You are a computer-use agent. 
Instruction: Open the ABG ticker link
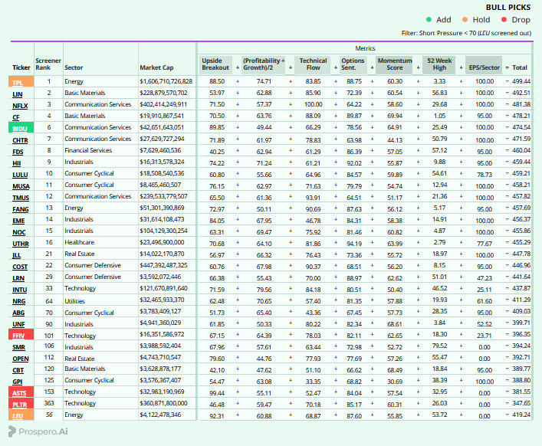18,313
